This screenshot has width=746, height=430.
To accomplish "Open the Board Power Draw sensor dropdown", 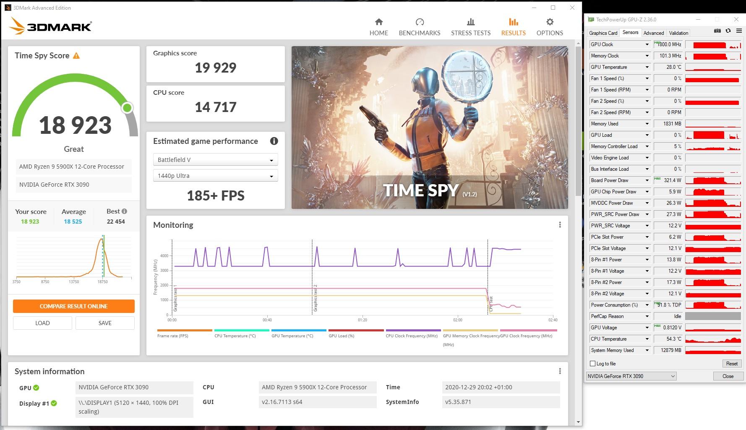I will click(x=647, y=180).
